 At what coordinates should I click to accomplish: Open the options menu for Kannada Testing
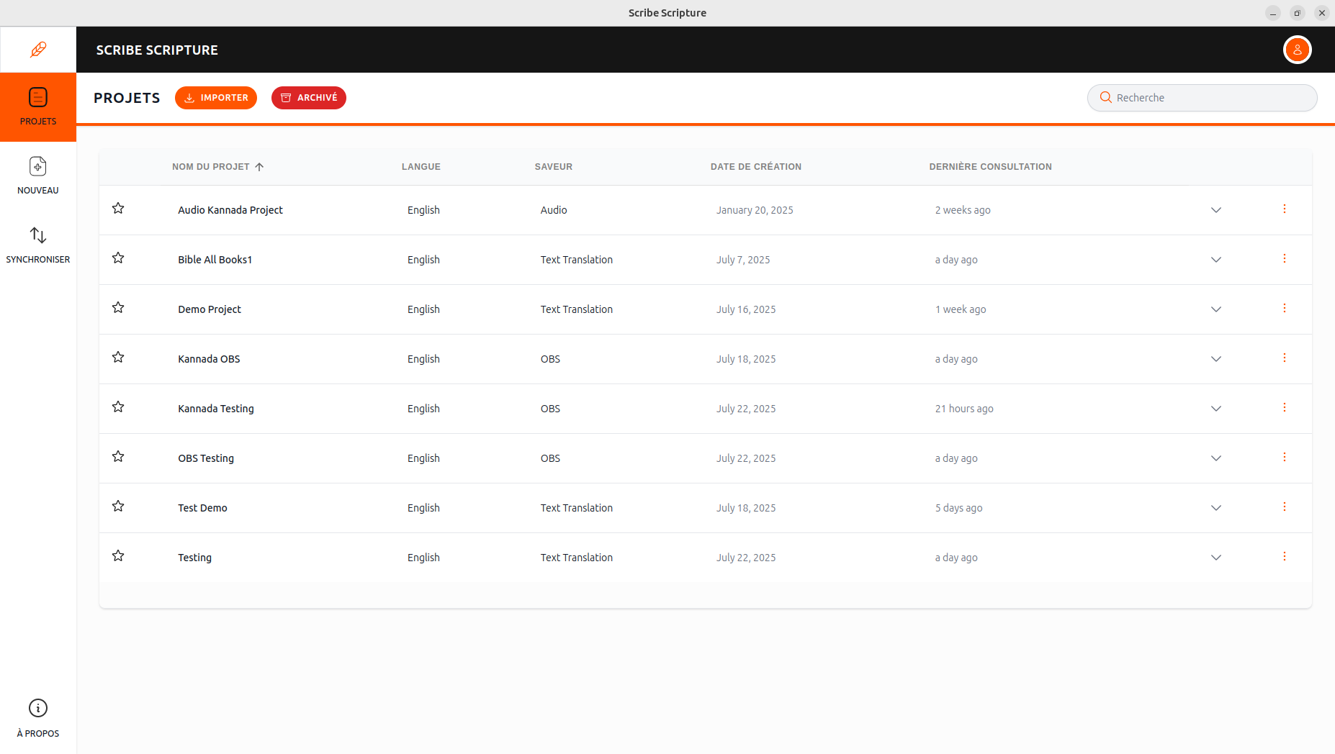pyautogui.click(x=1285, y=407)
